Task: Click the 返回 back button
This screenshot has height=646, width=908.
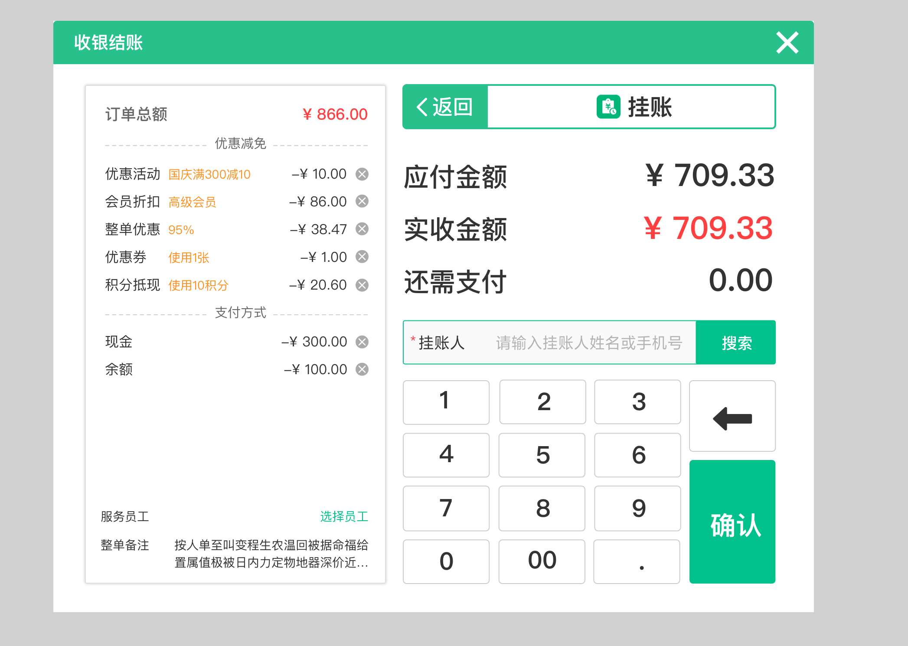Action: [x=444, y=107]
